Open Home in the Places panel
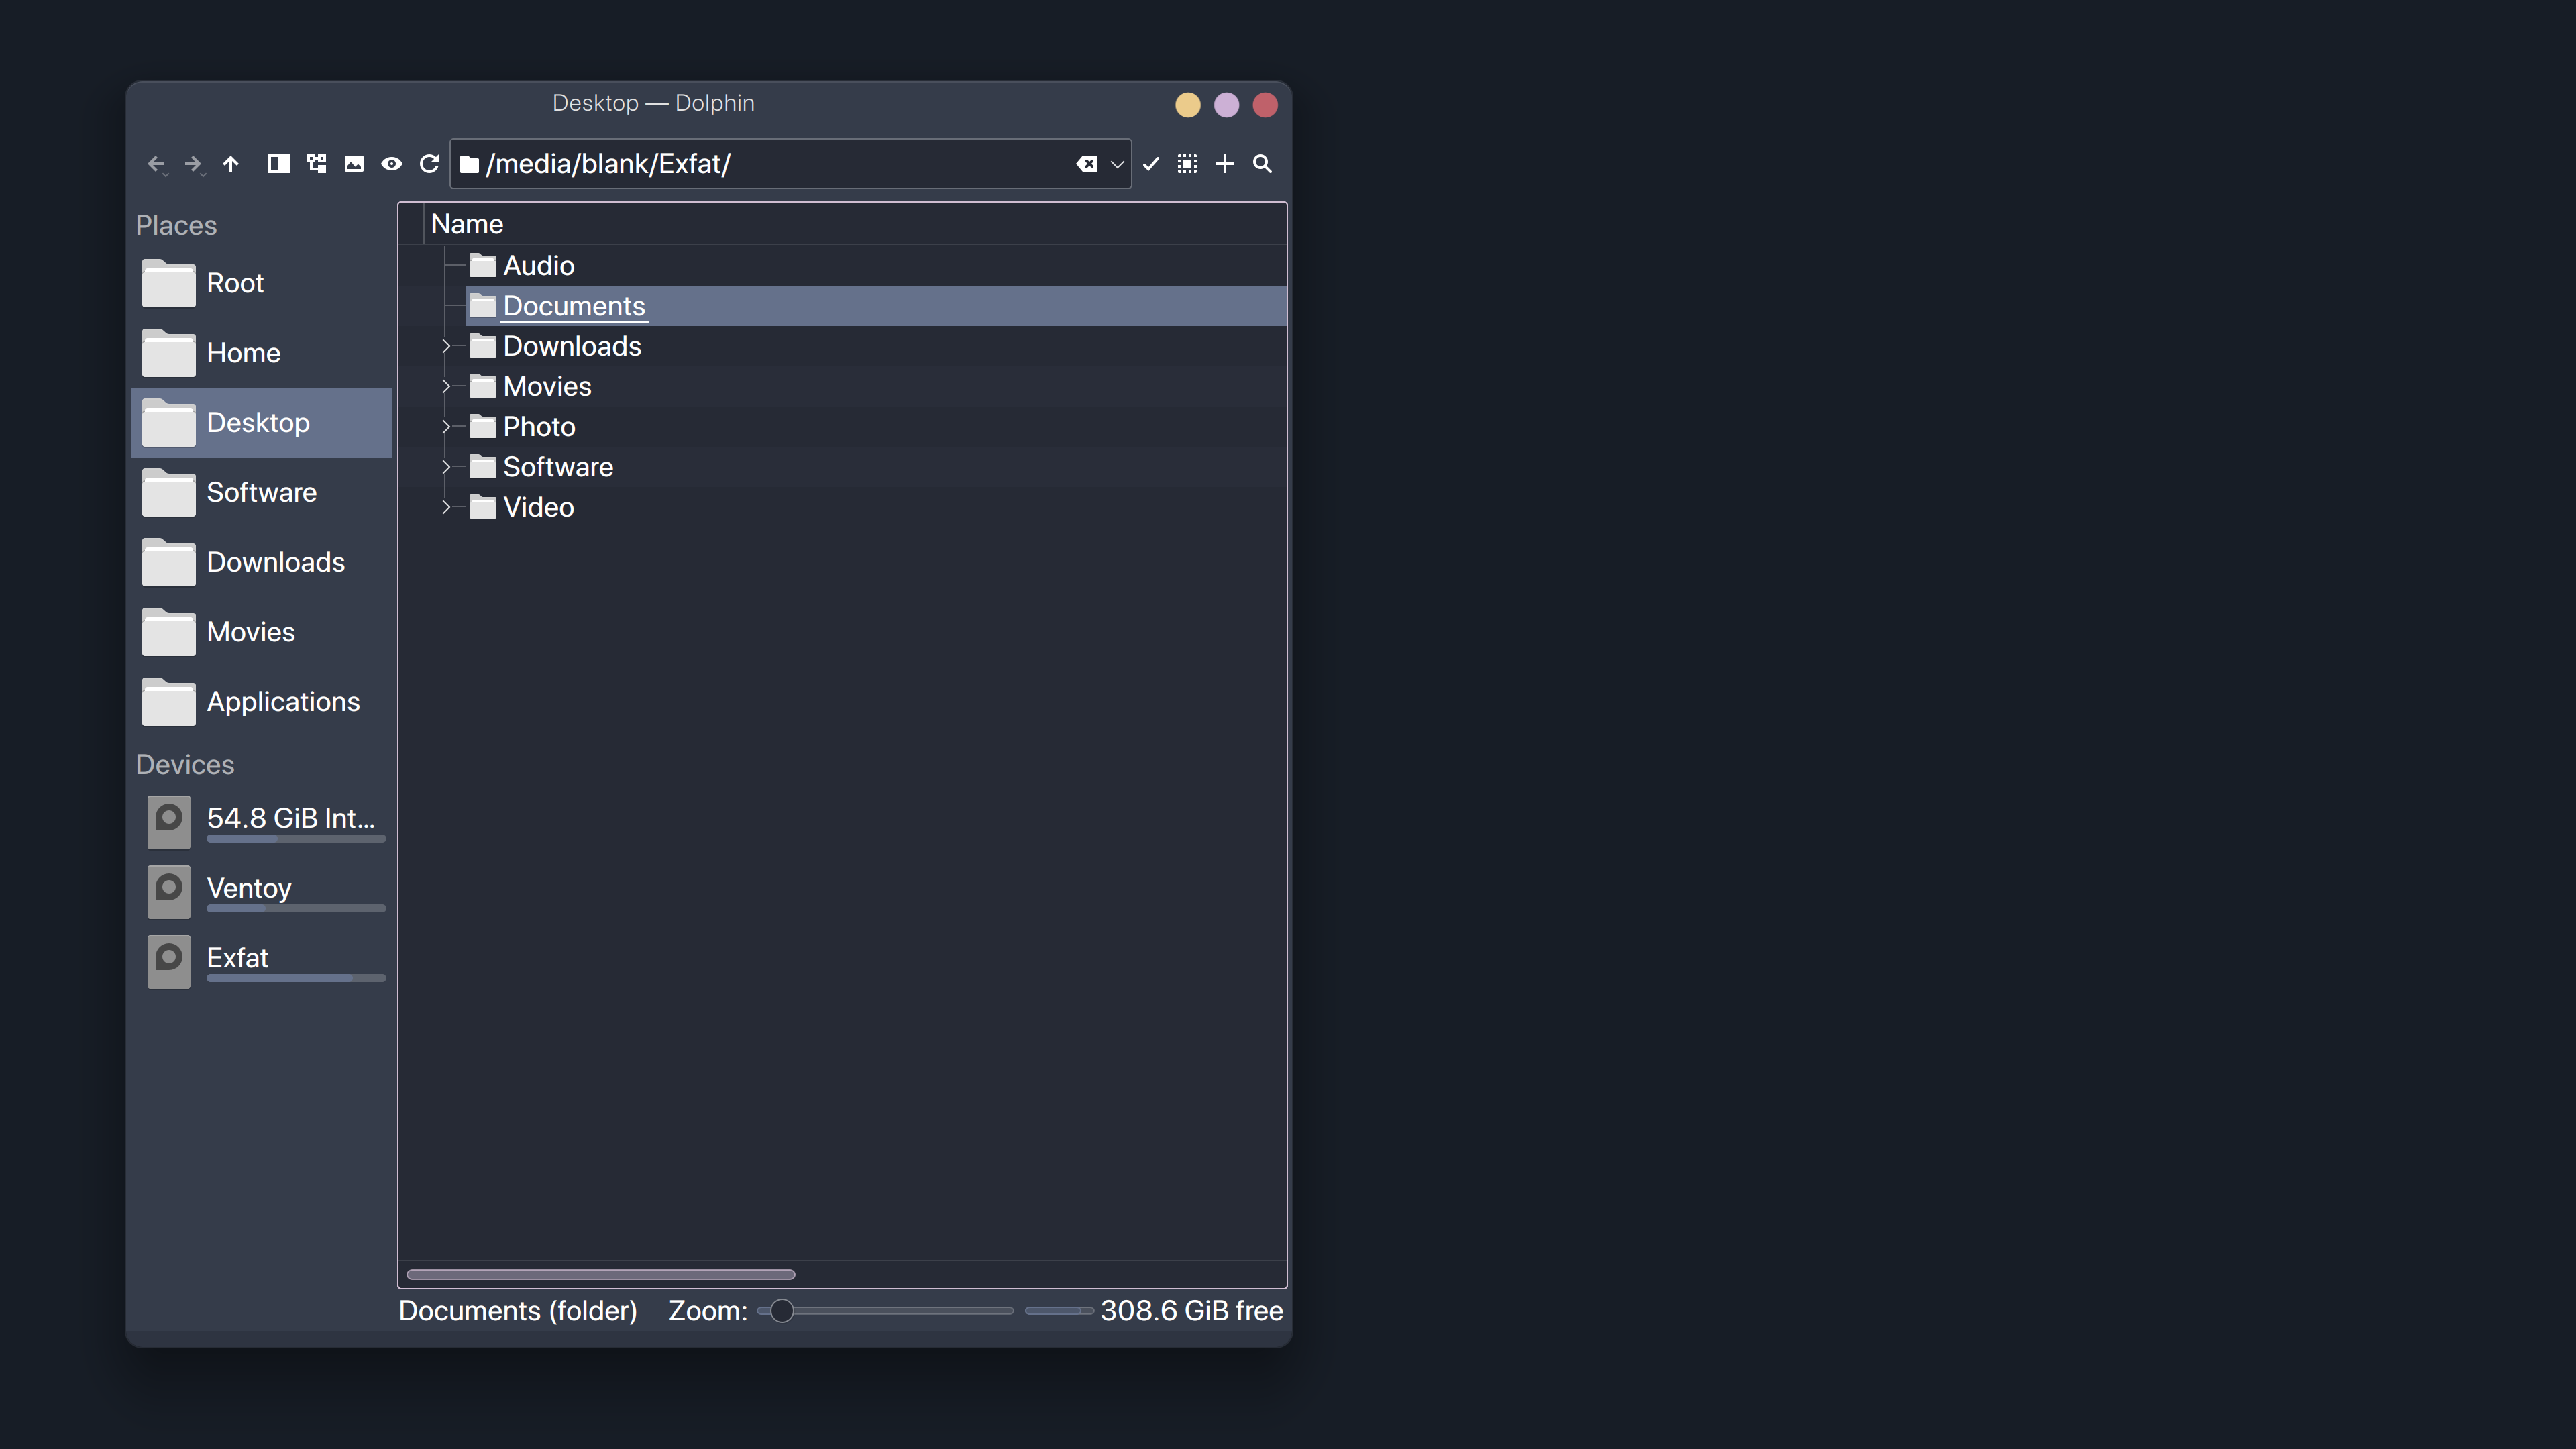The image size is (2576, 1449). (262, 353)
